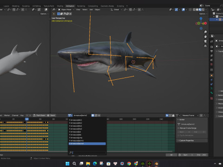The image size is (223, 167).
Task: Switch to the Sculpting workspace tab
Action: [x=26, y=6]
